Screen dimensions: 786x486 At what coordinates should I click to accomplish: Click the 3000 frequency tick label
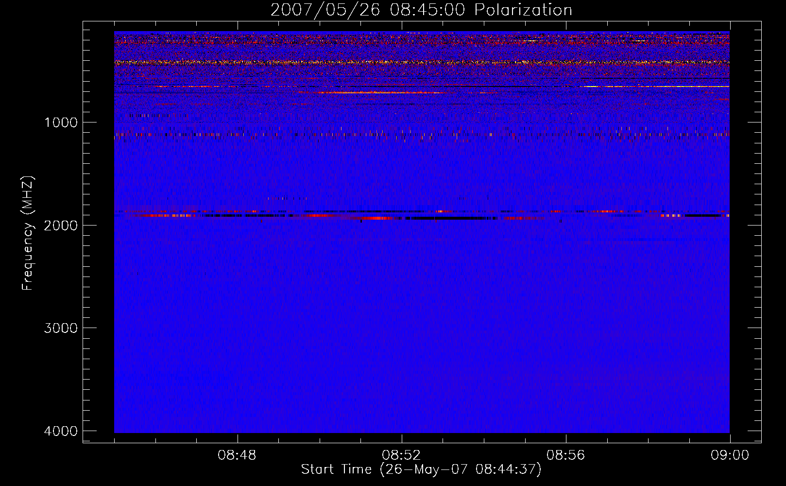tap(61, 328)
